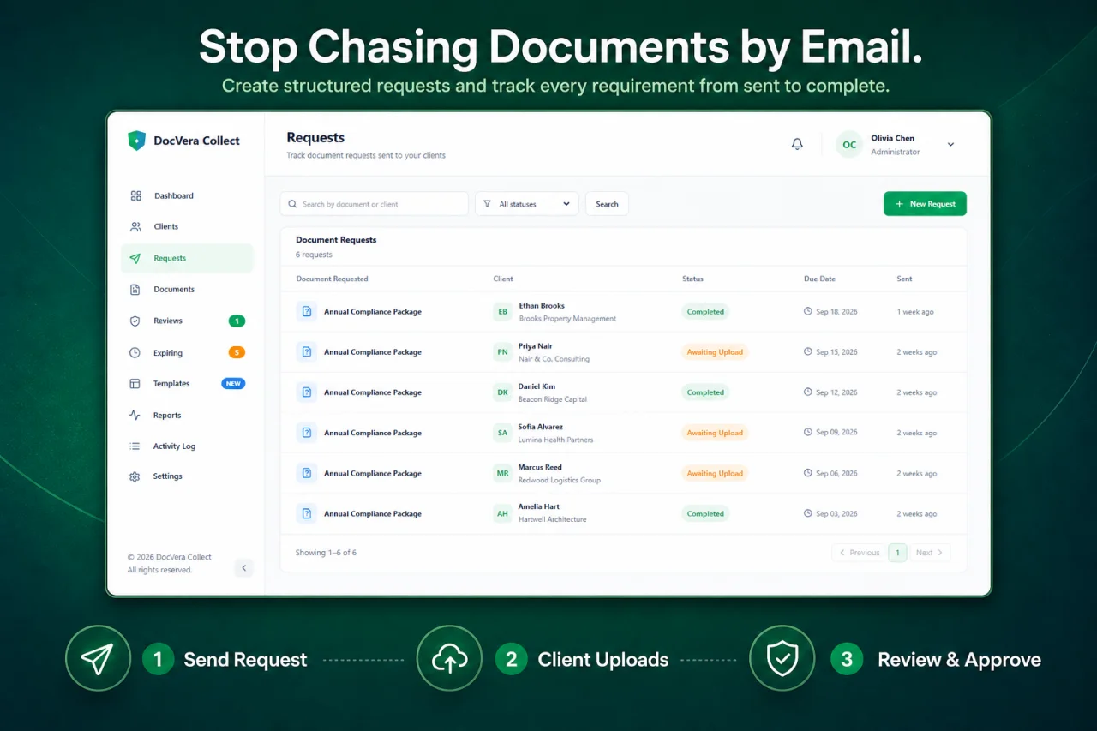Open the notifications bell
This screenshot has width=1097, height=731.
tap(797, 144)
